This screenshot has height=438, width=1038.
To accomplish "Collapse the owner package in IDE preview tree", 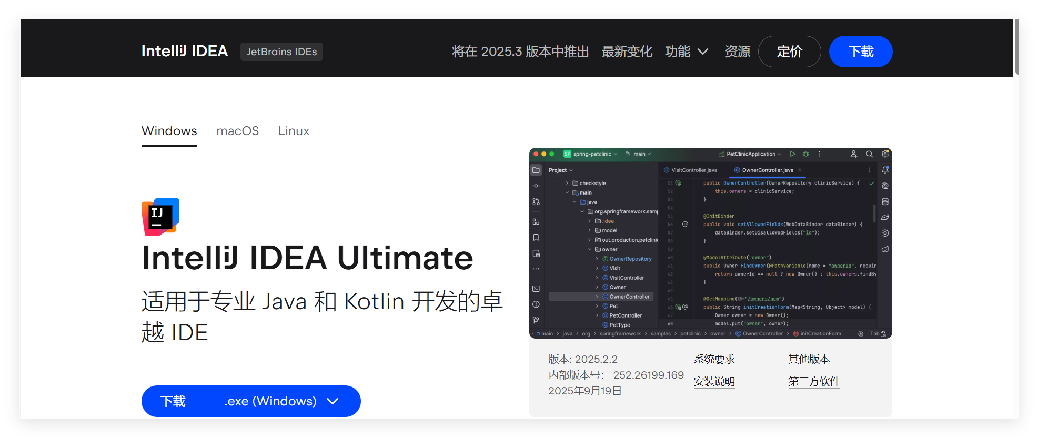I will (x=590, y=249).
